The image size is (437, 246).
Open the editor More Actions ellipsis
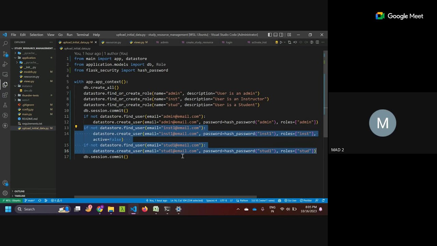[323, 42]
